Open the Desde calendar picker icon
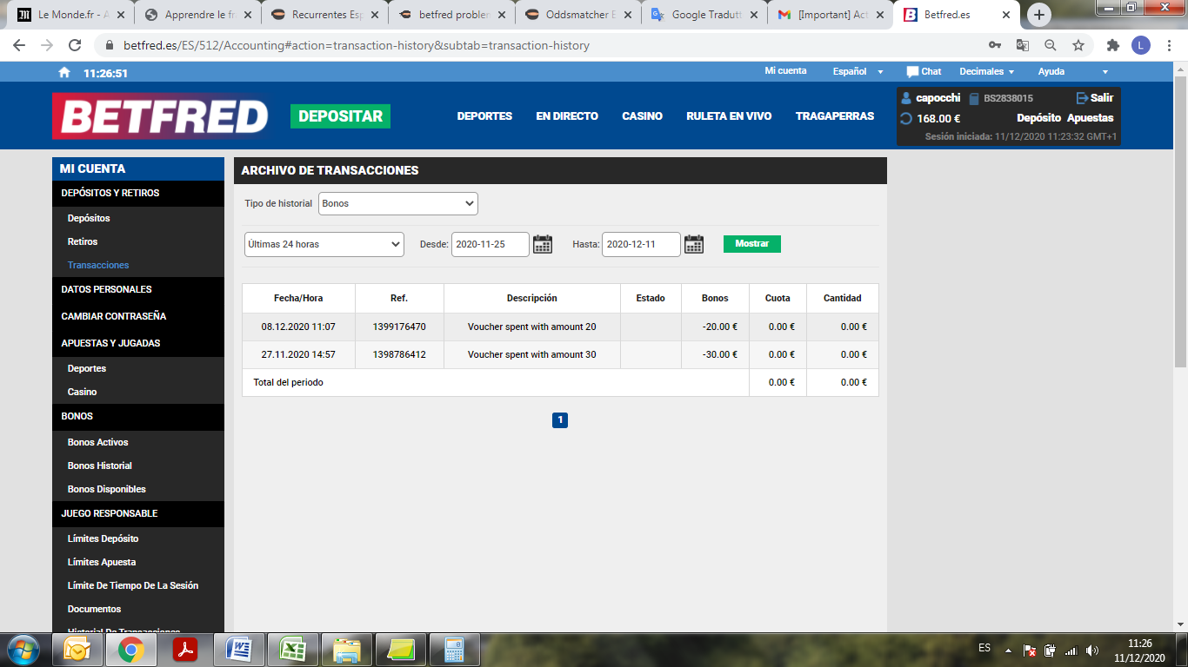 click(543, 244)
